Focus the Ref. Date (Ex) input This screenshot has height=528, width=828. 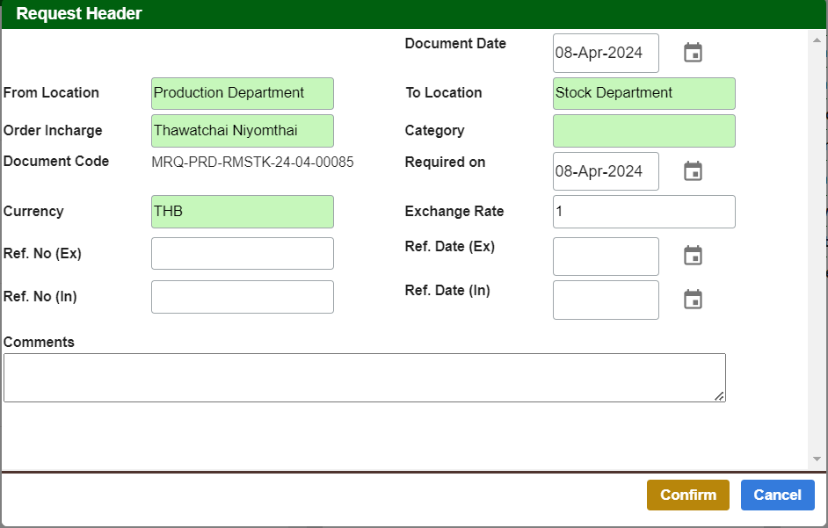(x=606, y=257)
